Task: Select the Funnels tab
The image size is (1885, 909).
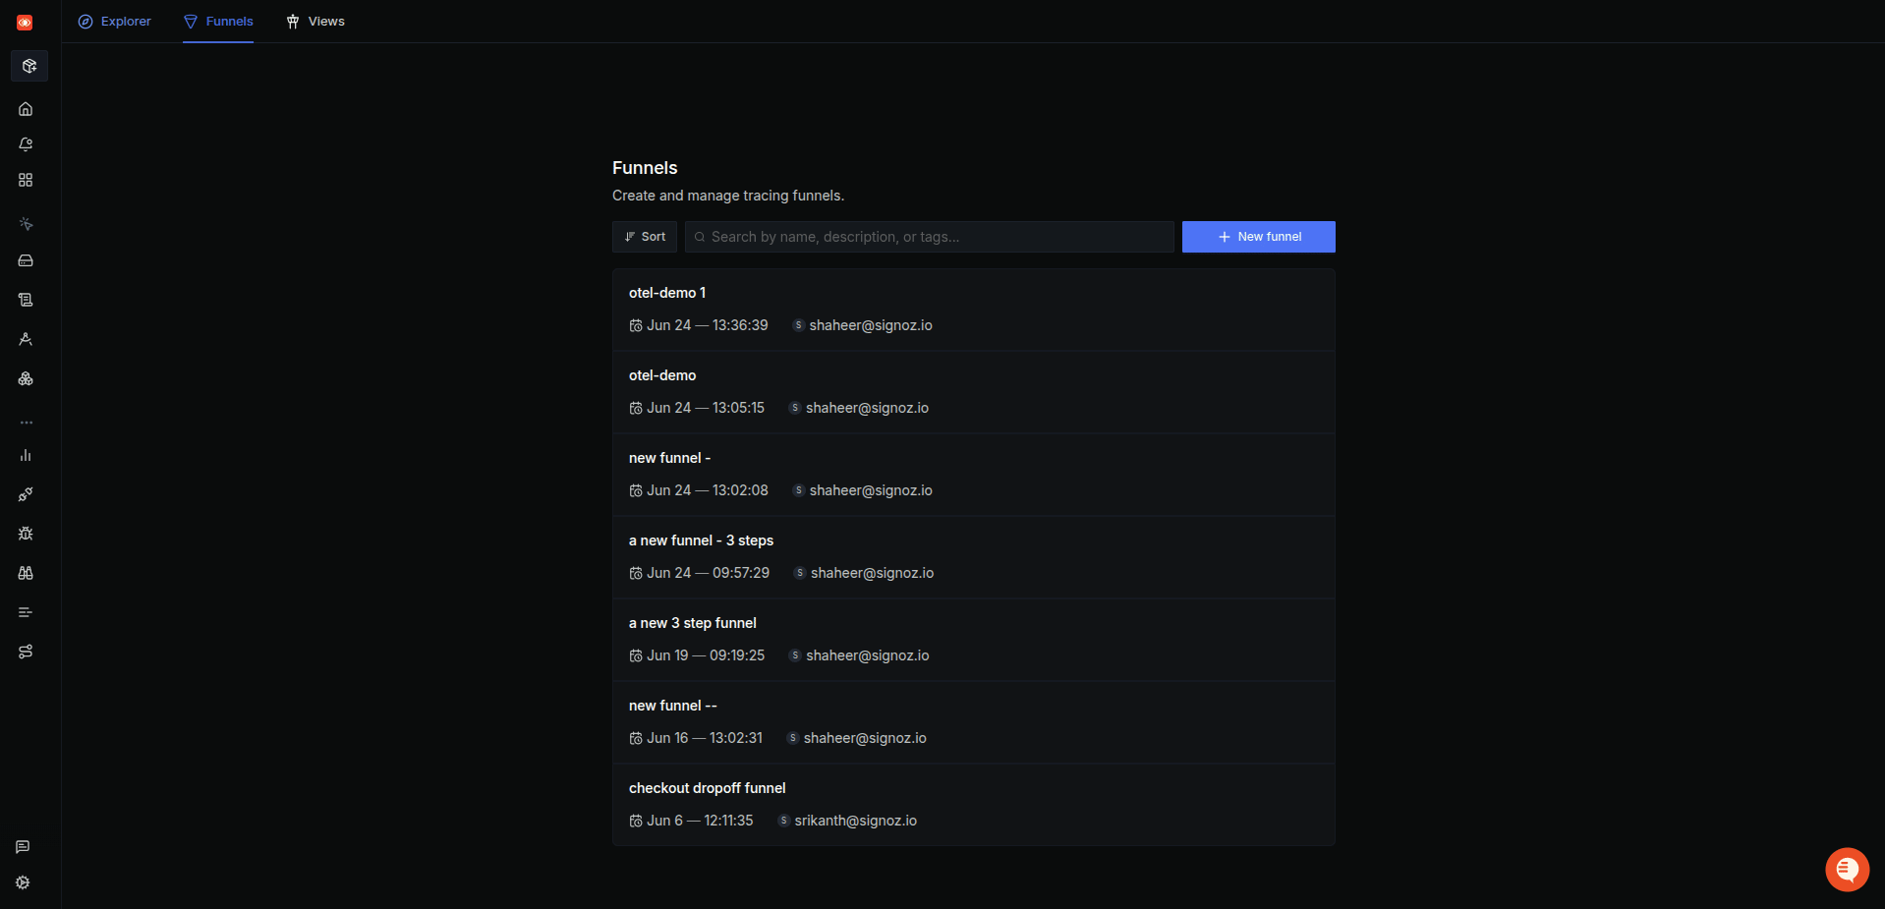Action: (x=218, y=22)
